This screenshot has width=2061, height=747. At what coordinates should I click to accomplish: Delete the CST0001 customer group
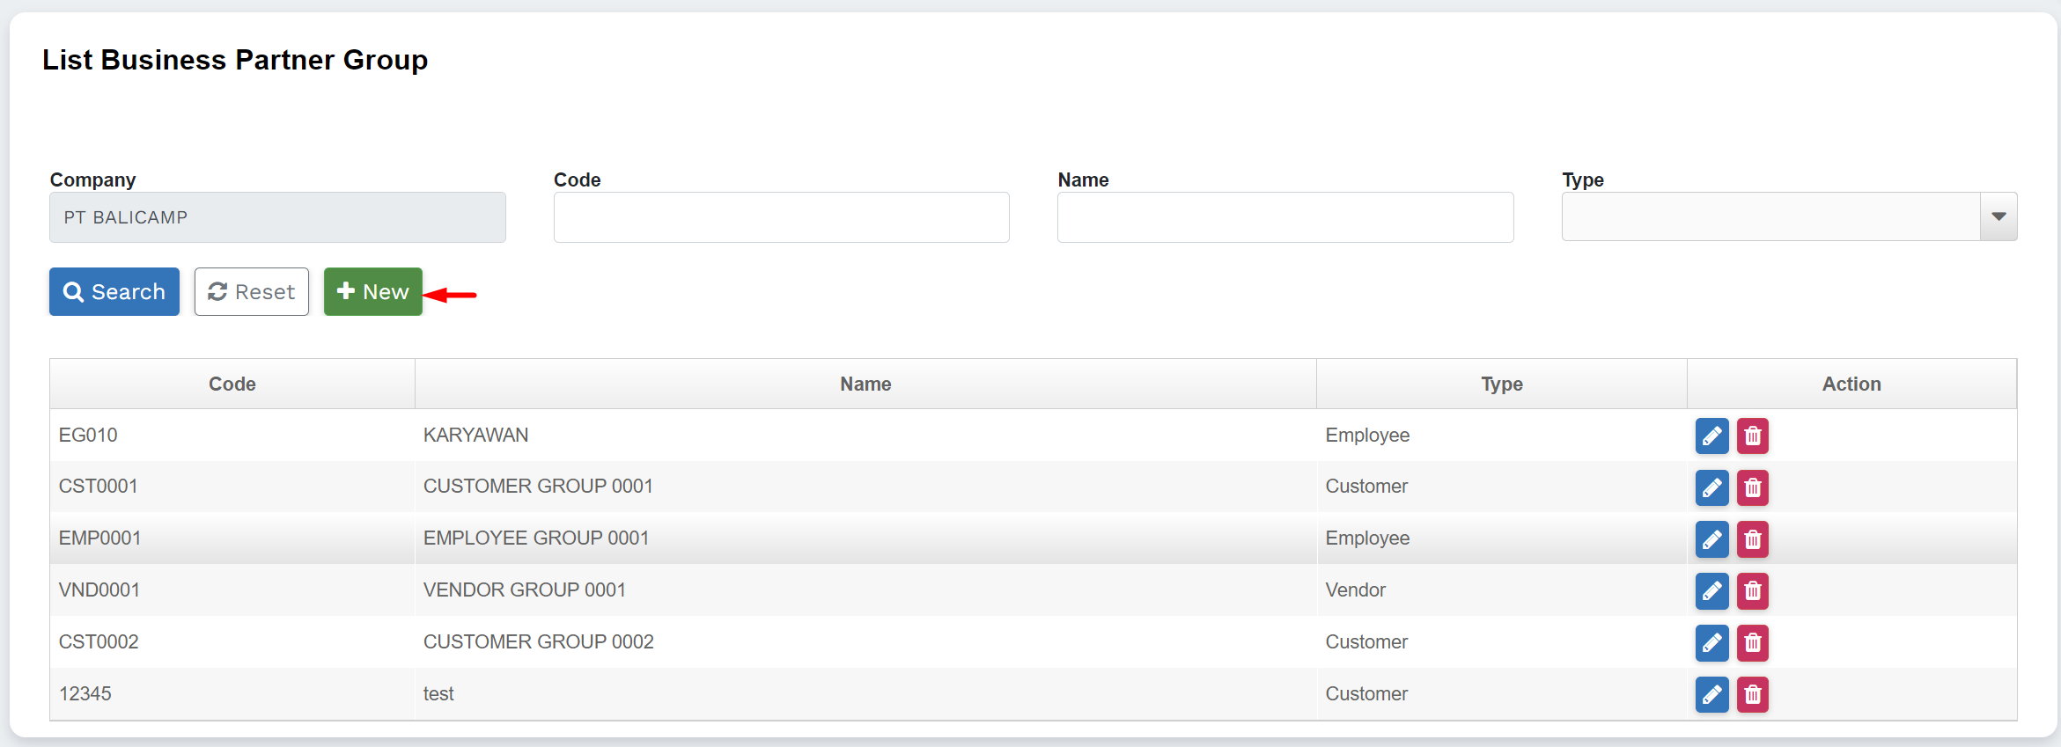tap(1752, 487)
